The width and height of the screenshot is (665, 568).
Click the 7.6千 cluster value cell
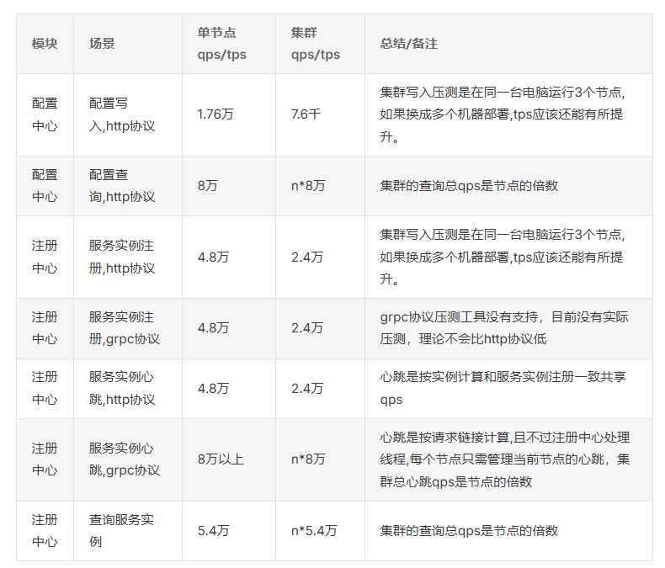tap(306, 114)
